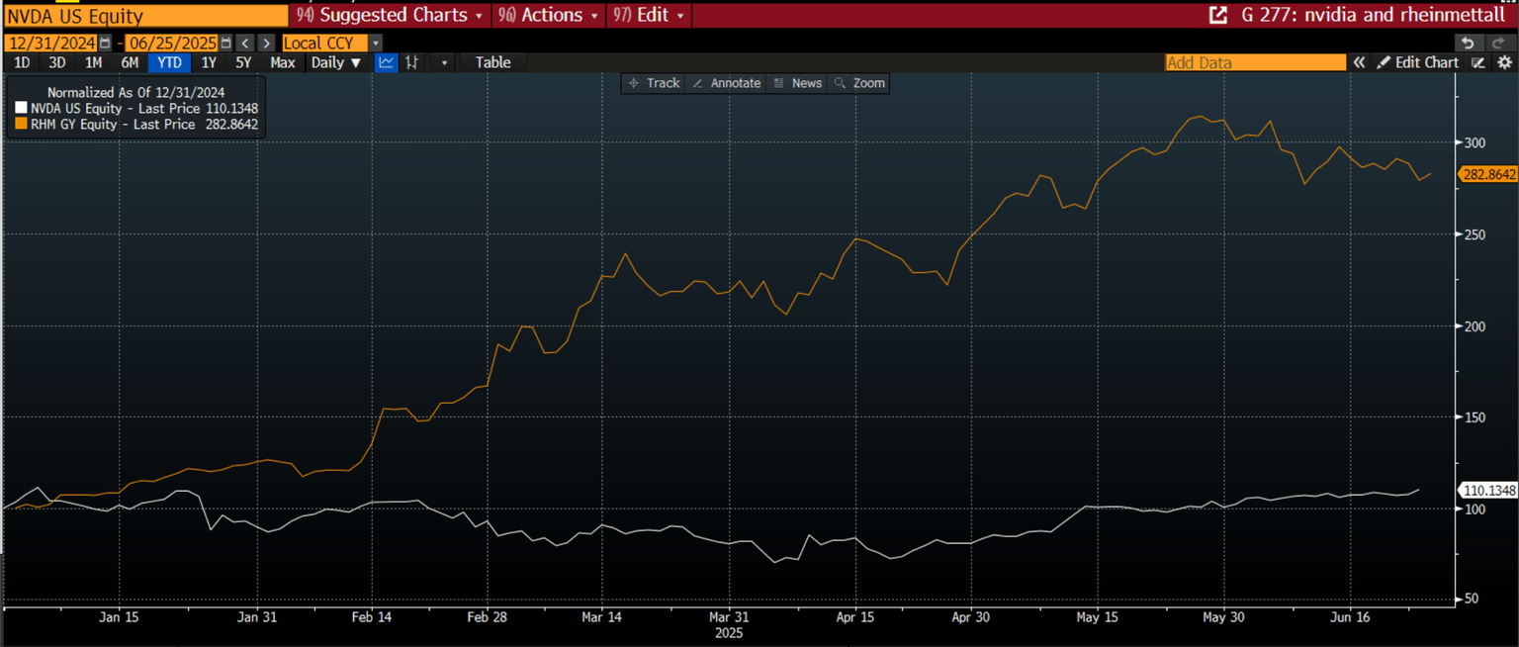The height and width of the screenshot is (647, 1519).
Task: Switch range to 6M period
Action: [130, 62]
